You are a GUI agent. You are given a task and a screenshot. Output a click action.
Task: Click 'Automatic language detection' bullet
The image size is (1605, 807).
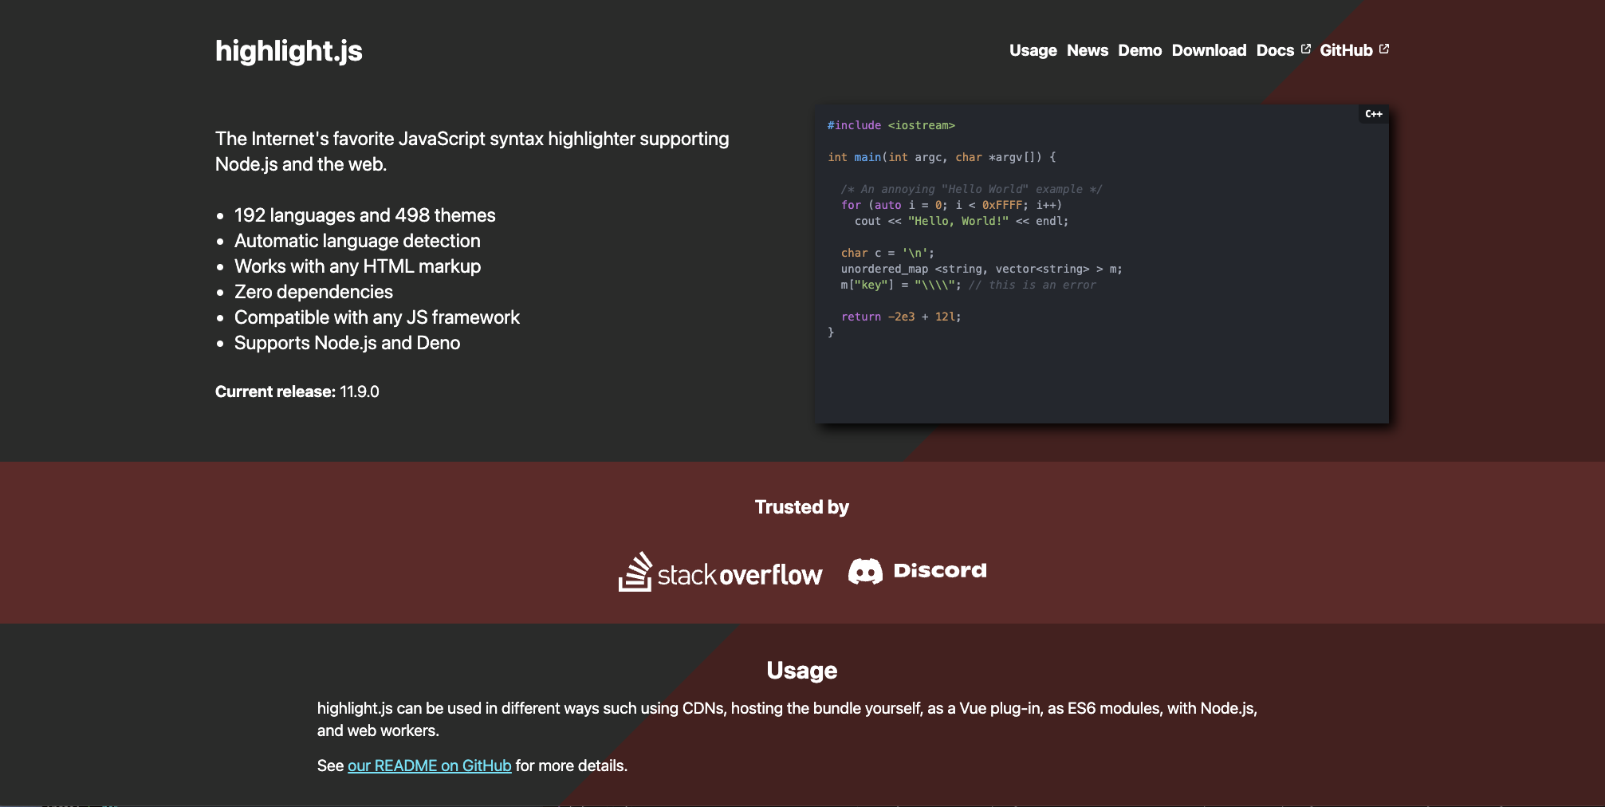coord(357,241)
